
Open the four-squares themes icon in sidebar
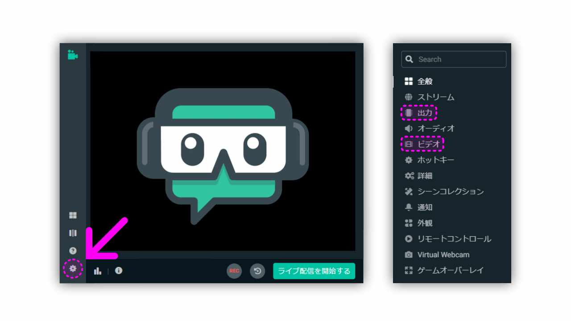[x=73, y=215]
